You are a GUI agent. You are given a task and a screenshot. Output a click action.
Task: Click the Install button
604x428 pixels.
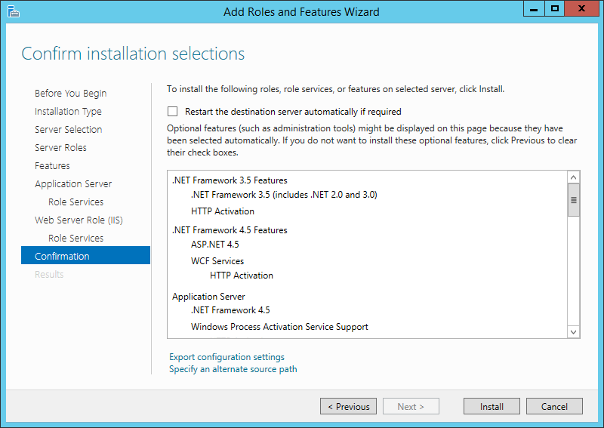(x=492, y=406)
